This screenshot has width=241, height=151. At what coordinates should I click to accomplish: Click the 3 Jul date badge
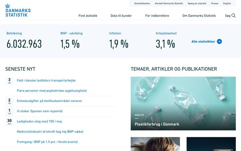(9, 81)
